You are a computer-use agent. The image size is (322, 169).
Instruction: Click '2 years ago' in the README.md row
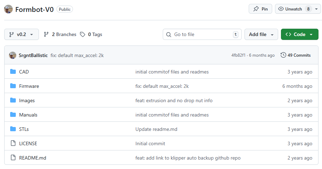coord(300,158)
